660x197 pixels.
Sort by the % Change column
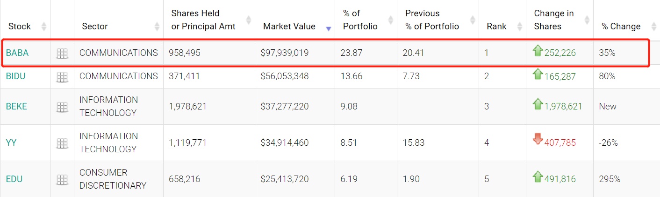click(621, 27)
